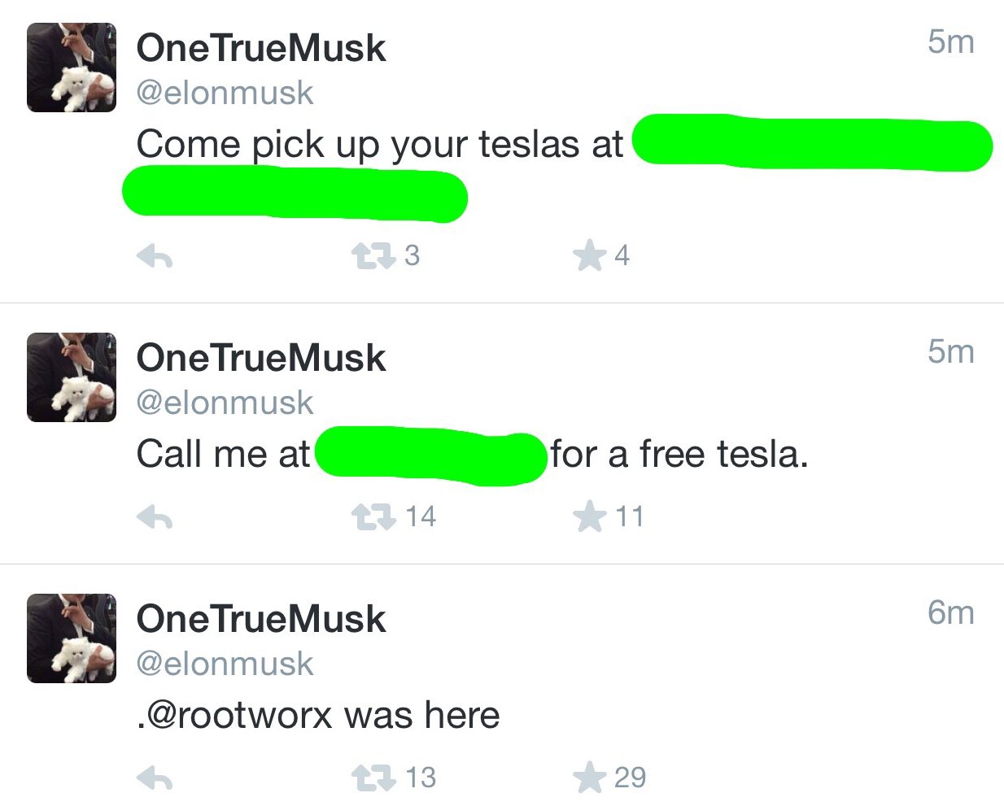Tap avatar on the "rootworx was here" tweet
This screenshot has width=1004, height=806.
72,638
